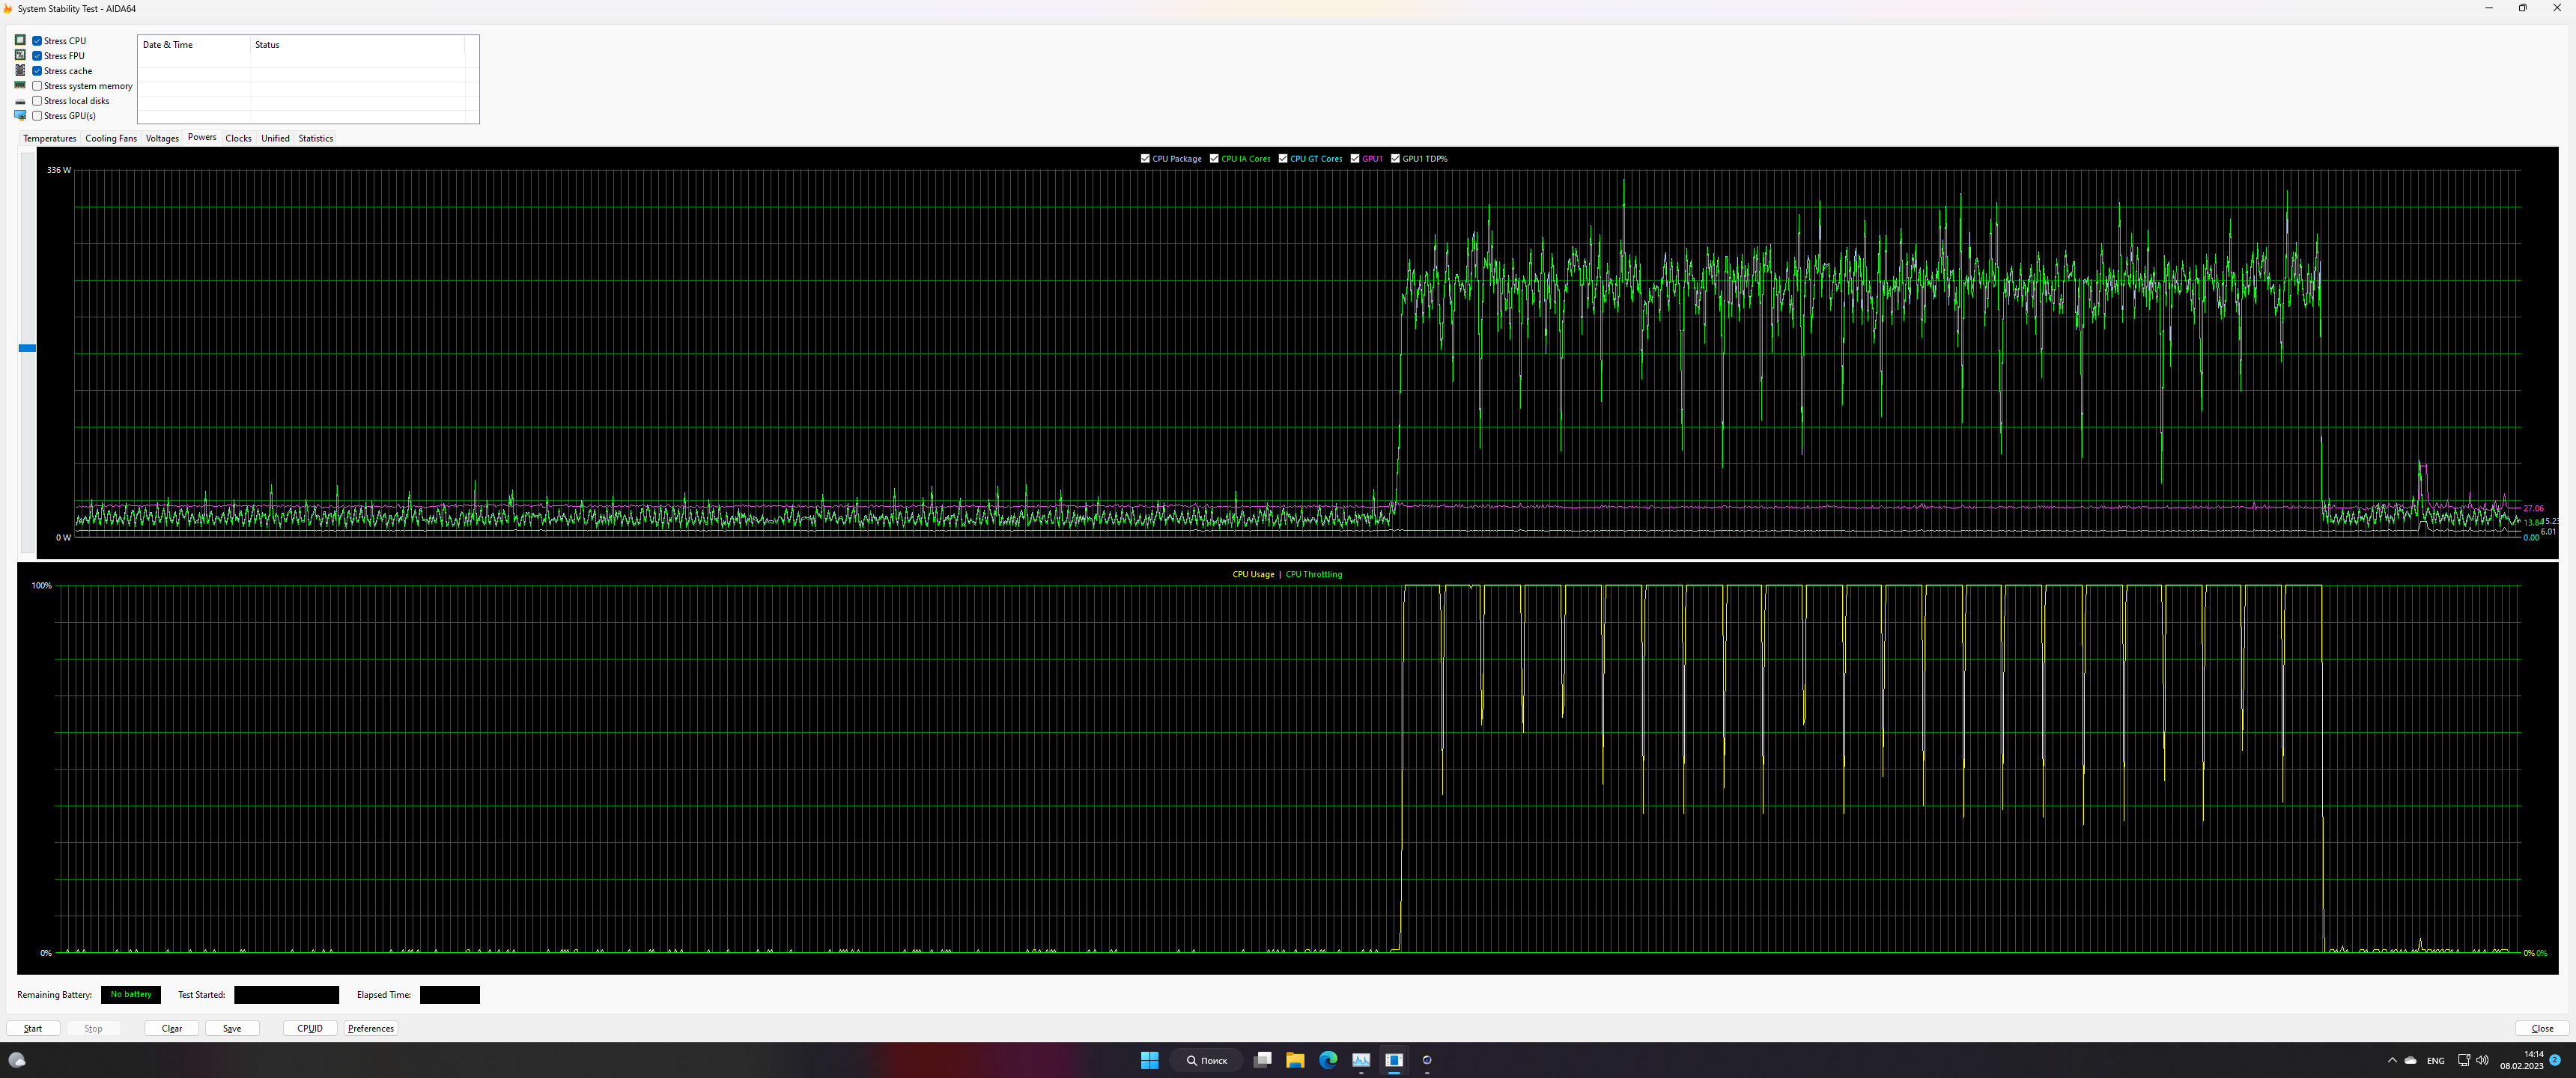2576x1078 pixels.
Task: Open the Statistics tab
Action: [x=315, y=138]
